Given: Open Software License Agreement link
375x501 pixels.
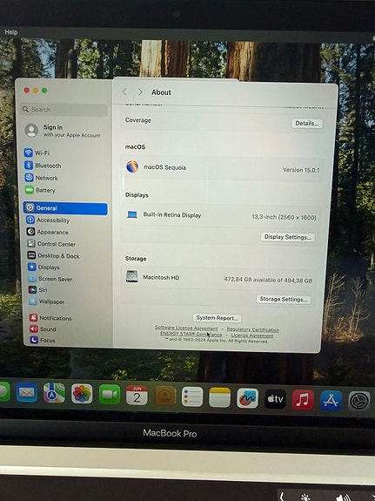Looking at the screenshot, I should (x=186, y=328).
